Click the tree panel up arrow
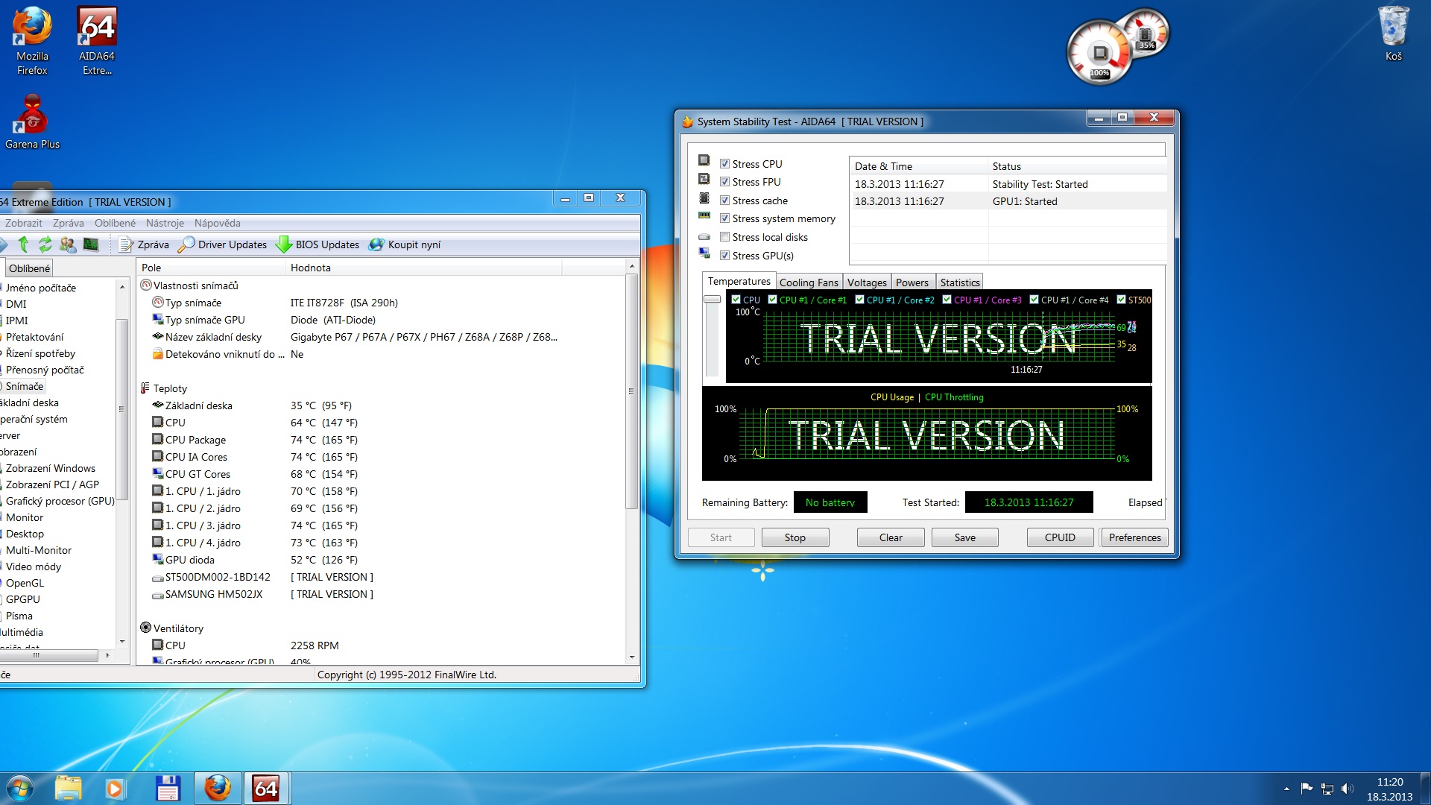This screenshot has width=1431, height=805. (x=122, y=287)
